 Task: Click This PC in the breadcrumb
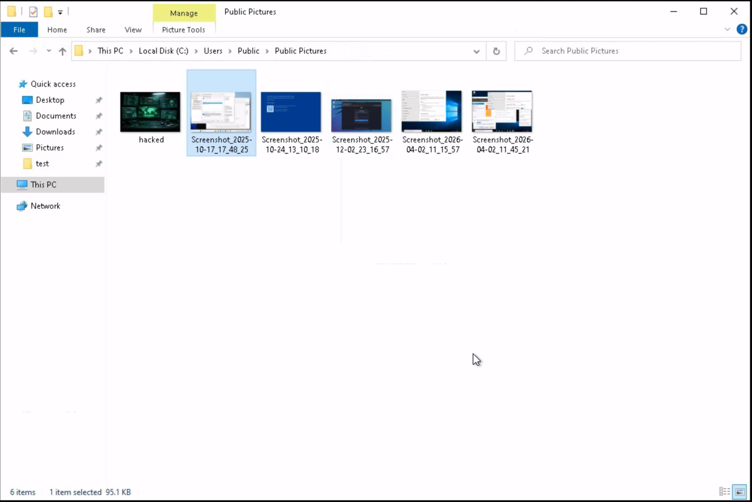coord(111,51)
